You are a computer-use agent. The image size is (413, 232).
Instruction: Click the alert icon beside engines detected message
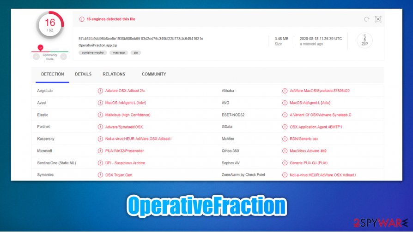point(82,19)
